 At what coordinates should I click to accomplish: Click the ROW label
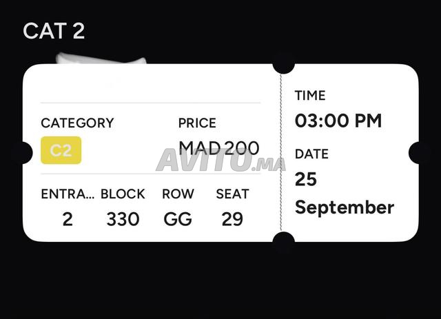(x=178, y=194)
